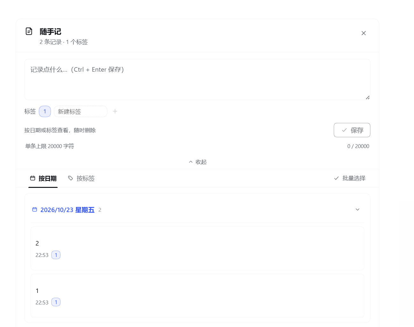Enable 批量选择 mode
414x327 pixels.
point(350,178)
